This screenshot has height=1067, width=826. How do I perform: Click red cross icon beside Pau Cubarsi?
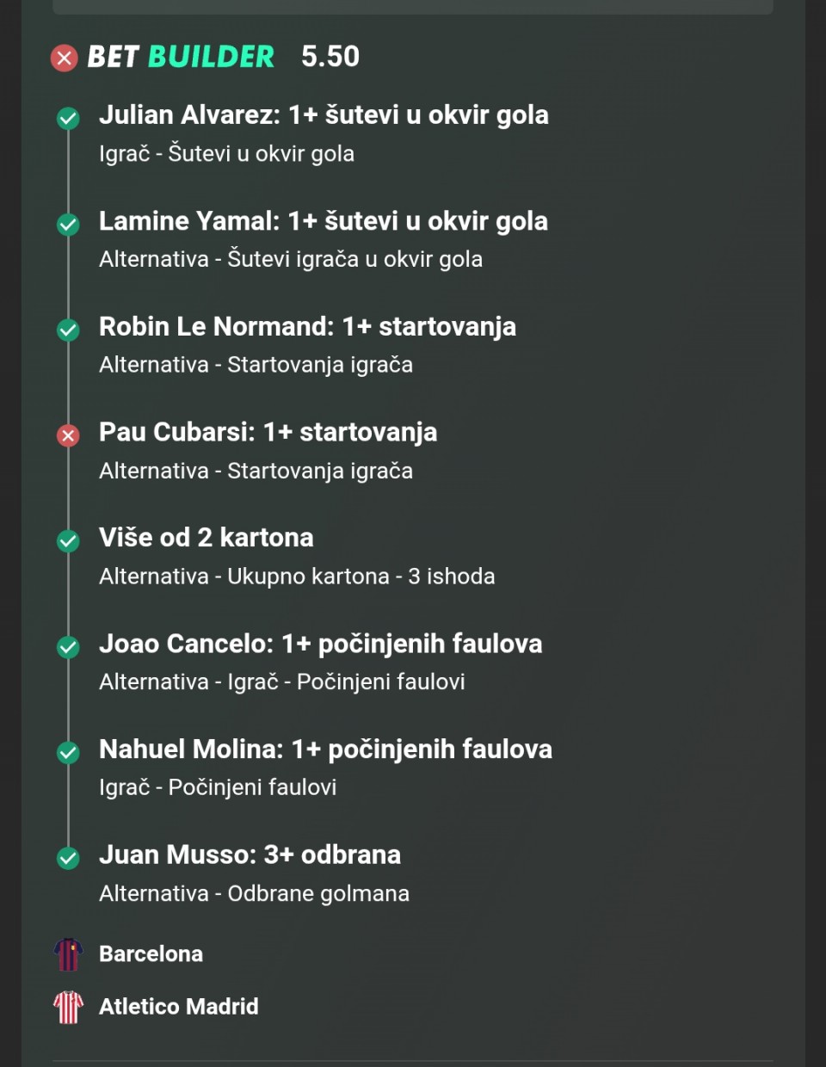(x=68, y=435)
